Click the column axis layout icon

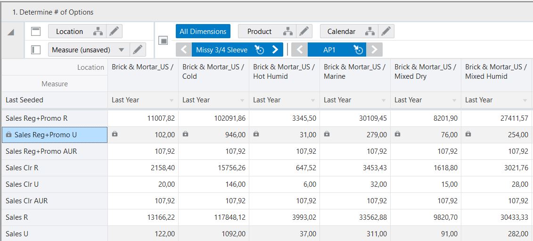pos(36,32)
